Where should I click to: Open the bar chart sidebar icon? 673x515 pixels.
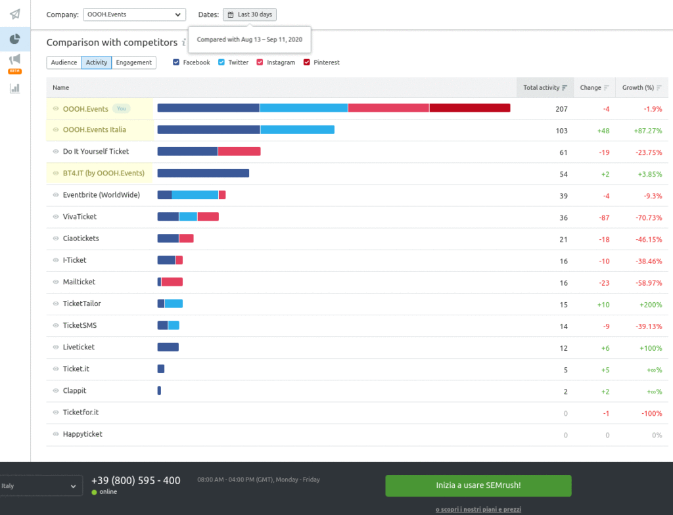[x=14, y=88]
